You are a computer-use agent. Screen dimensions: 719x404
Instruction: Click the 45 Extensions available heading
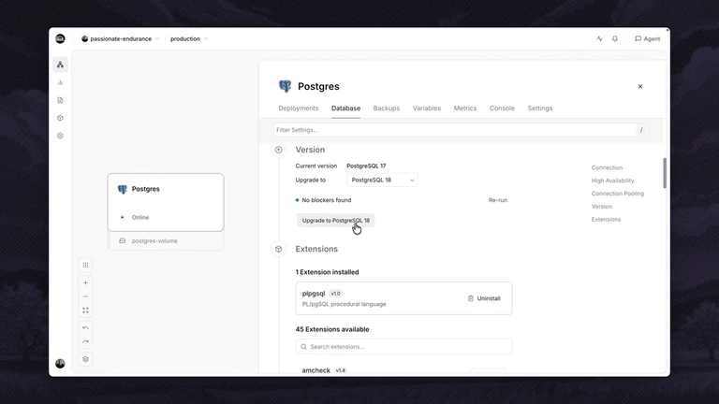pyautogui.click(x=332, y=329)
